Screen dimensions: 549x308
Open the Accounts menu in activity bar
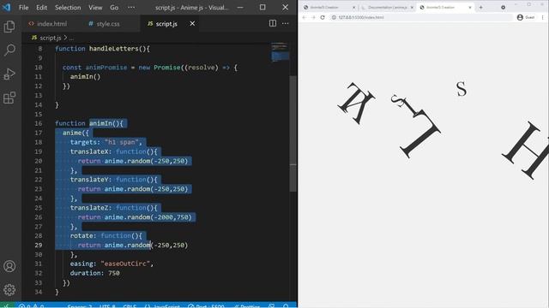9,266
